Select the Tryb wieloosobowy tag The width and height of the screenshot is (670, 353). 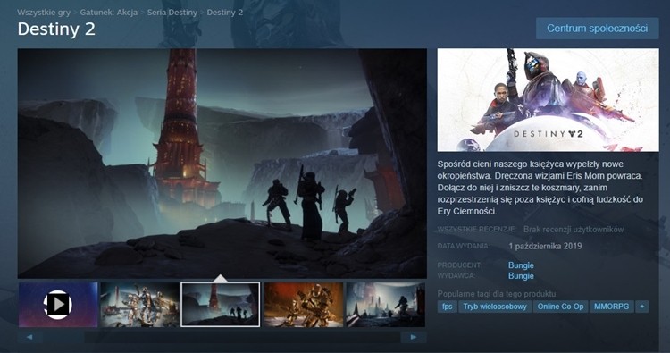coord(495,307)
